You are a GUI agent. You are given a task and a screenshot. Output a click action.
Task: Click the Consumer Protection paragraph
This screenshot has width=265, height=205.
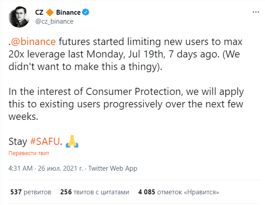click(x=126, y=104)
